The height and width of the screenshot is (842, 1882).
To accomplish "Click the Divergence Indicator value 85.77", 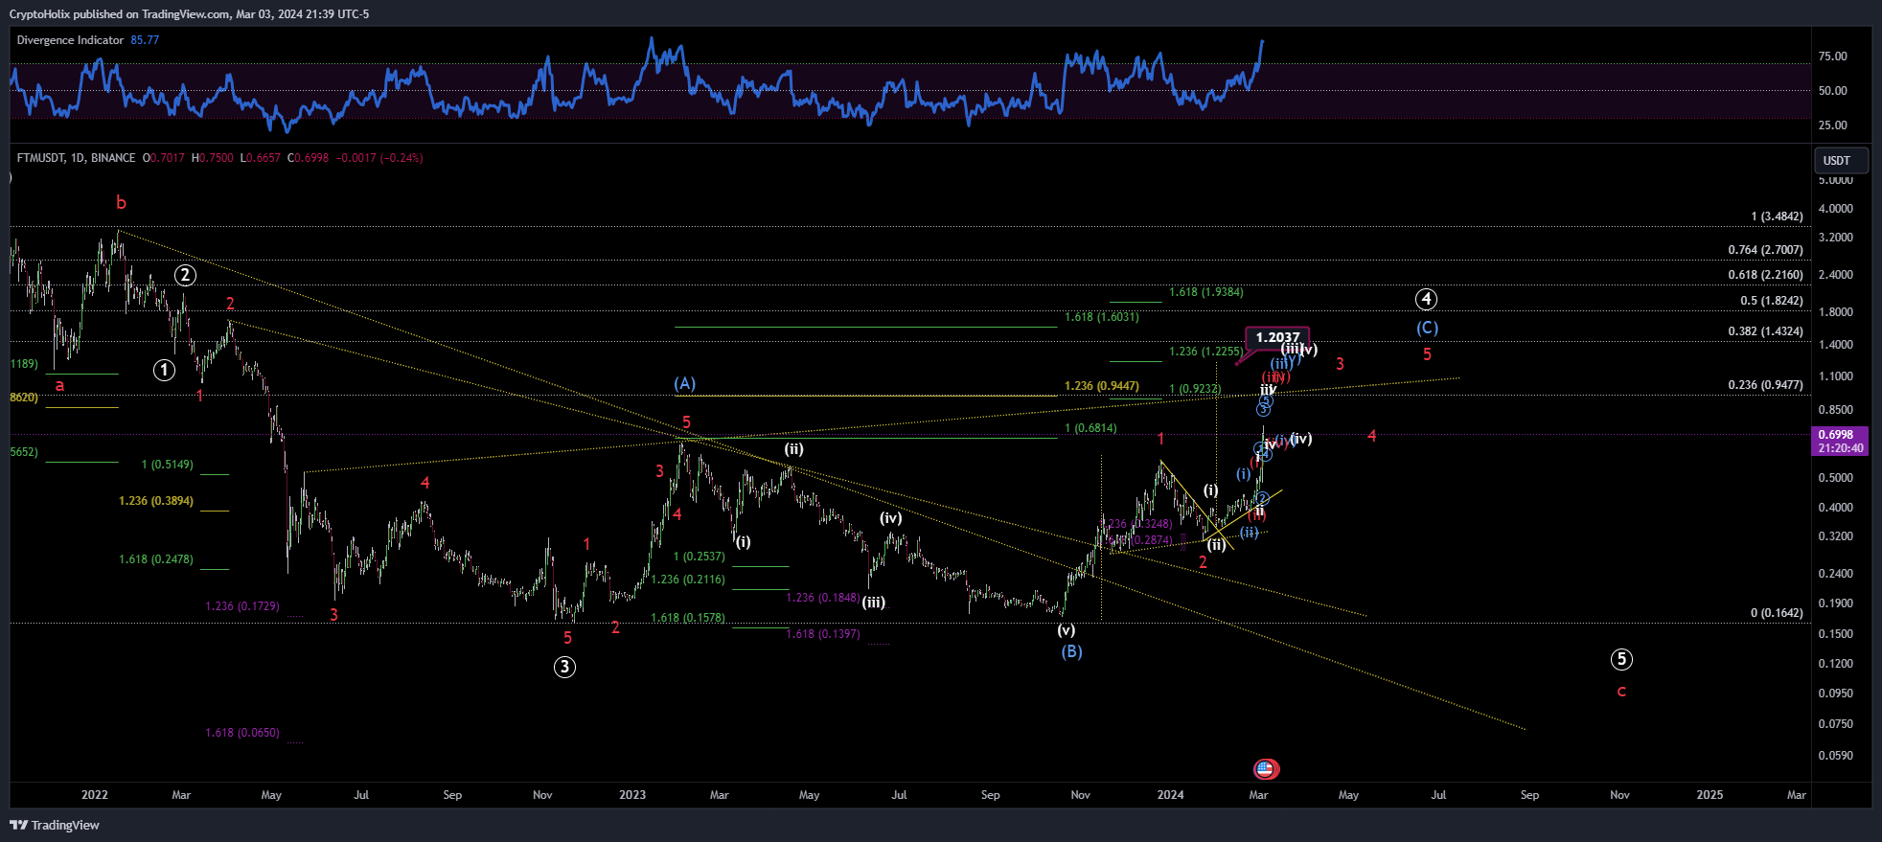I will [145, 40].
